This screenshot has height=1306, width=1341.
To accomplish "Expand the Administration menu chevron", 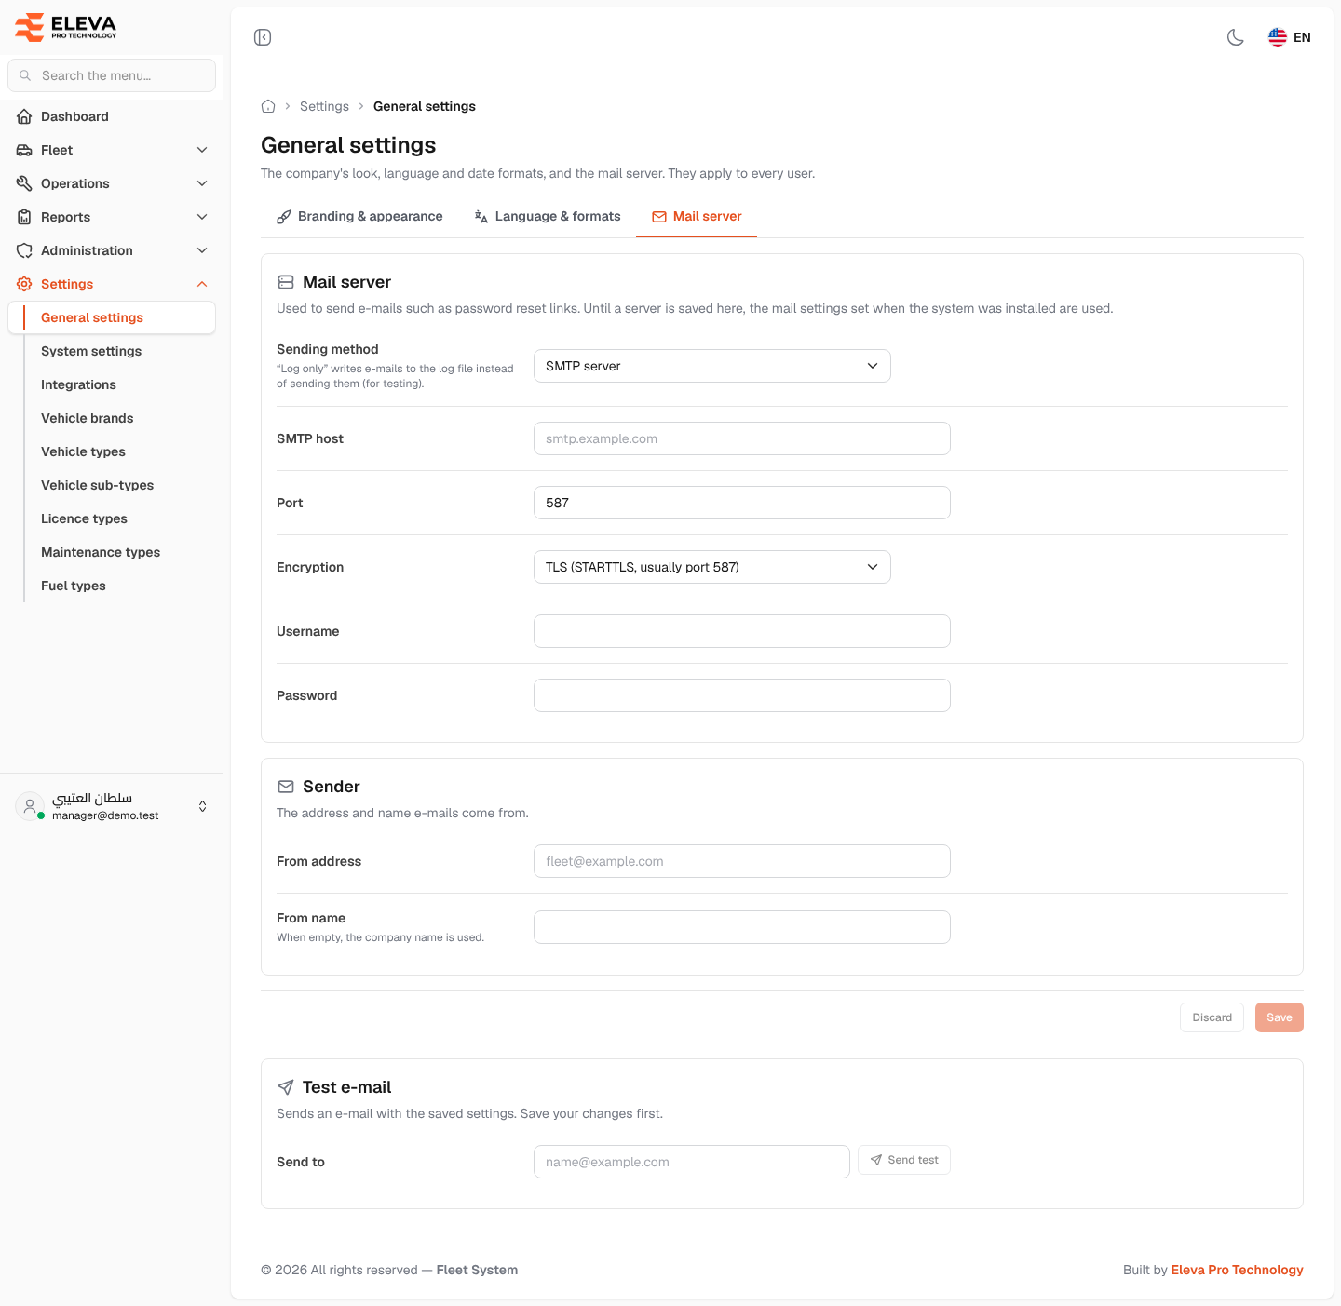I will pos(202,250).
